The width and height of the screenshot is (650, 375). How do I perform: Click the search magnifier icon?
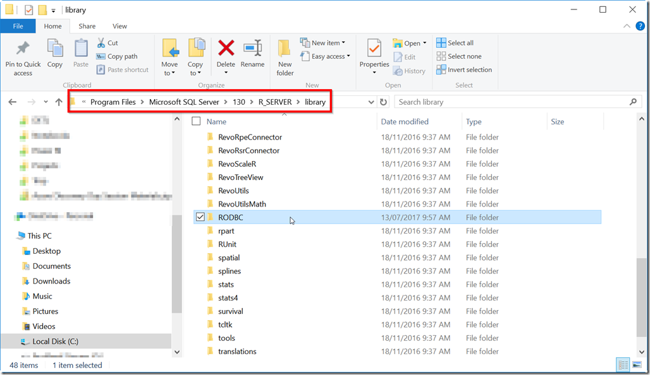pos(633,102)
